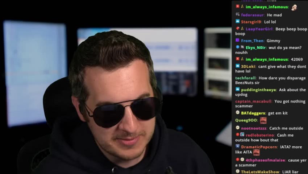Click the "LIAR liar" message
The image size is (308, 174).
(x=290, y=172)
